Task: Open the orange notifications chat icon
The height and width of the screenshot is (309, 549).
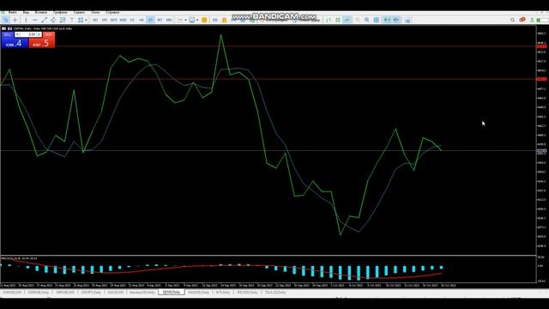Action: 522,20
